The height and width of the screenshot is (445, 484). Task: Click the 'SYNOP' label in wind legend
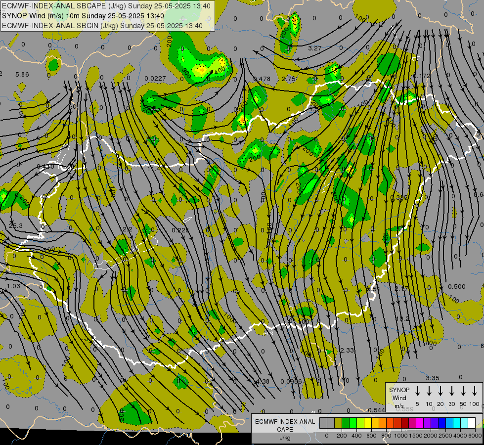tap(399, 390)
